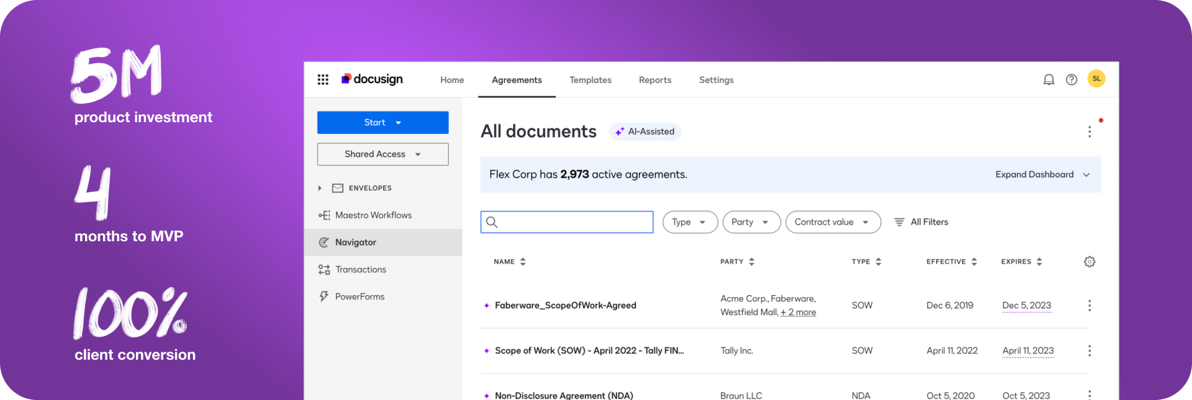Image resolution: width=1192 pixels, height=400 pixels.
Task: Switch to the Templates tab
Action: click(x=590, y=80)
